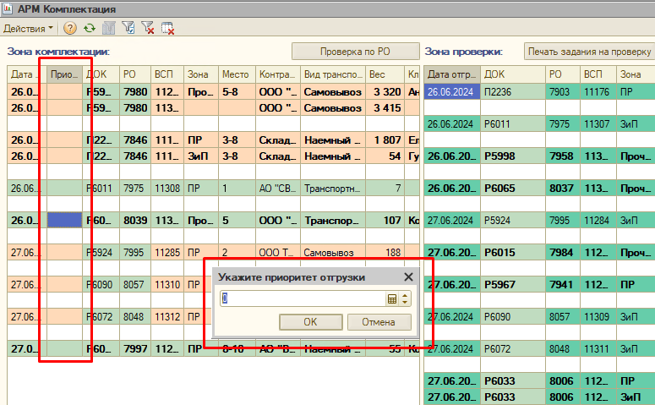This screenshot has height=405, width=655.
Task: Click the 11310 ВСП cell
Action: pos(167,285)
